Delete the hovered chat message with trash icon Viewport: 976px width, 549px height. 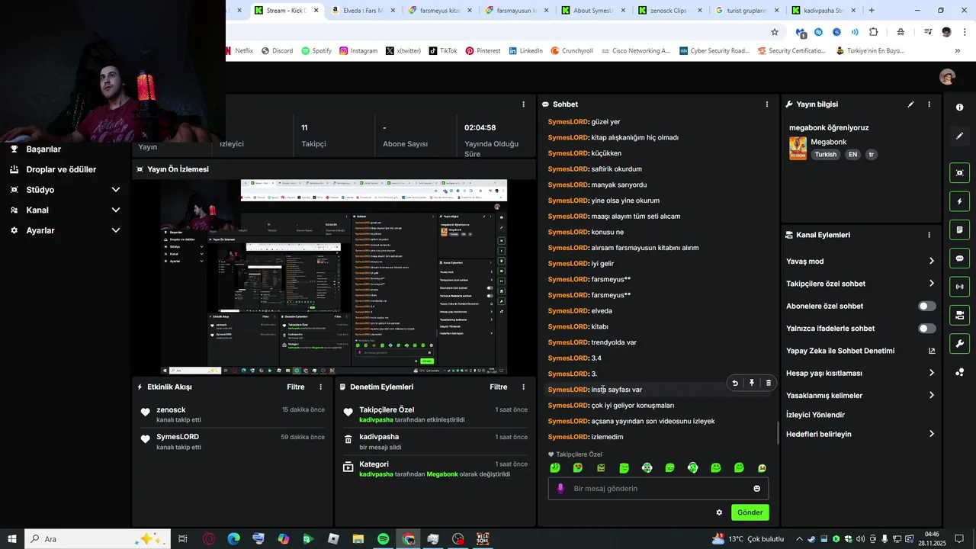[768, 383]
